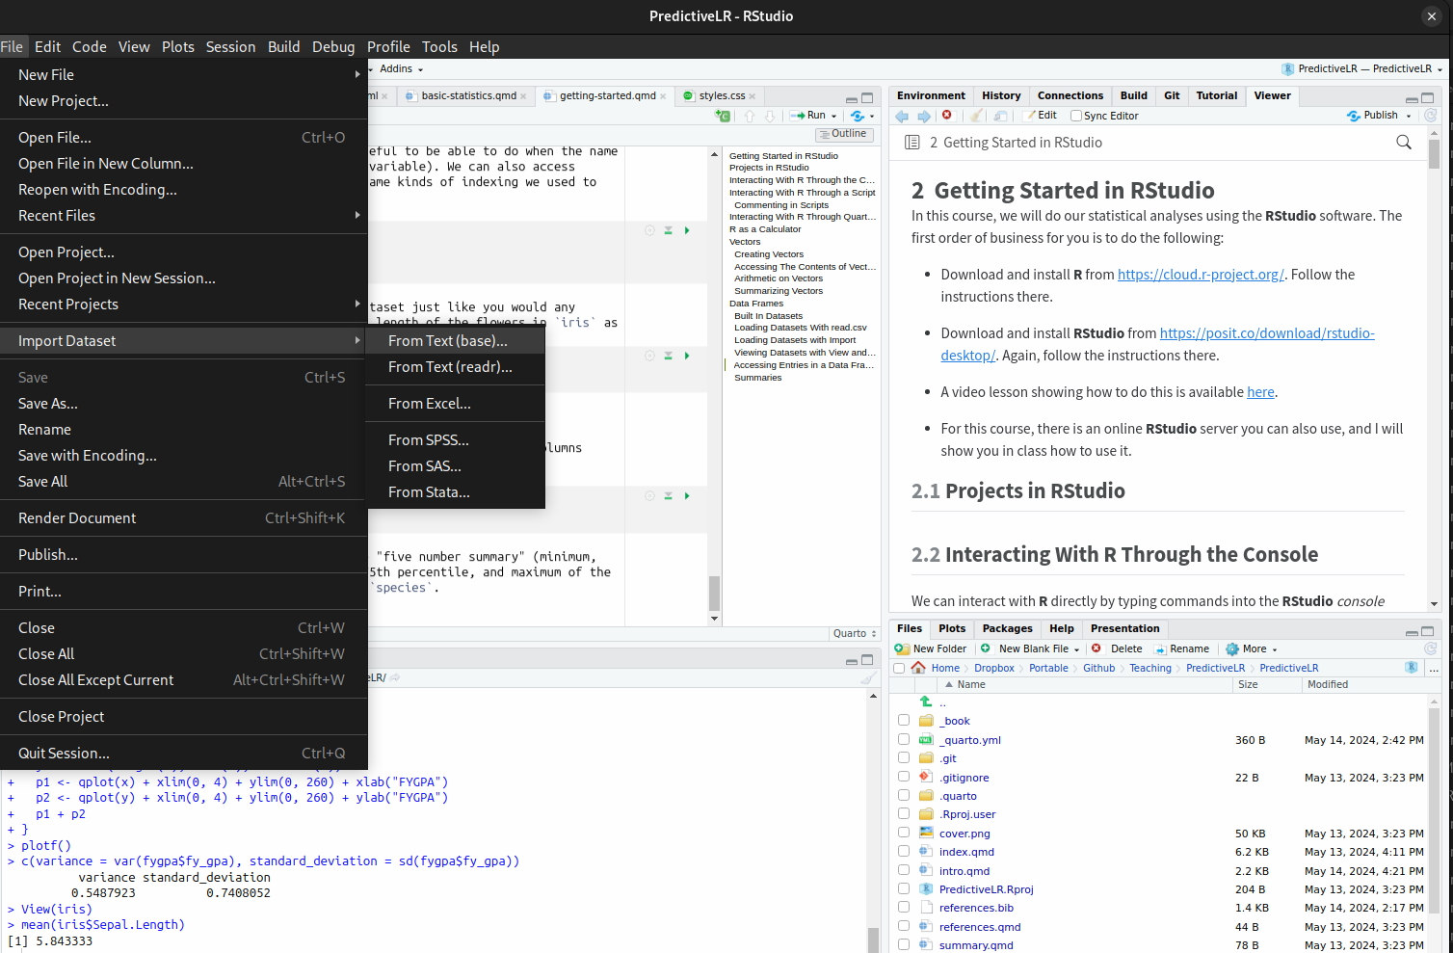Click the editor publish icon

click(x=857, y=116)
